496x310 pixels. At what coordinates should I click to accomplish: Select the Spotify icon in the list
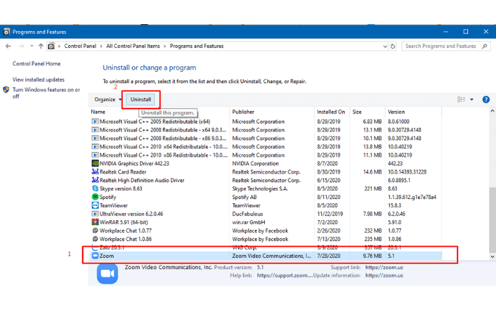click(x=95, y=197)
